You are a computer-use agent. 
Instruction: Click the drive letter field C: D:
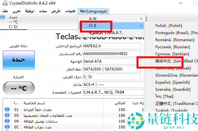pyautogui.click(x=112, y=77)
